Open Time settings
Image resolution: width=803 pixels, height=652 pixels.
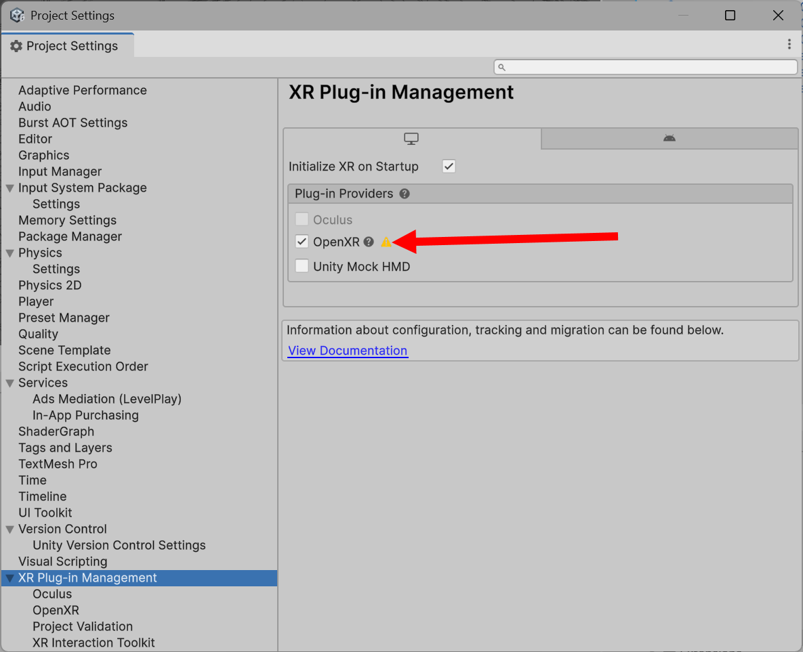[33, 481]
